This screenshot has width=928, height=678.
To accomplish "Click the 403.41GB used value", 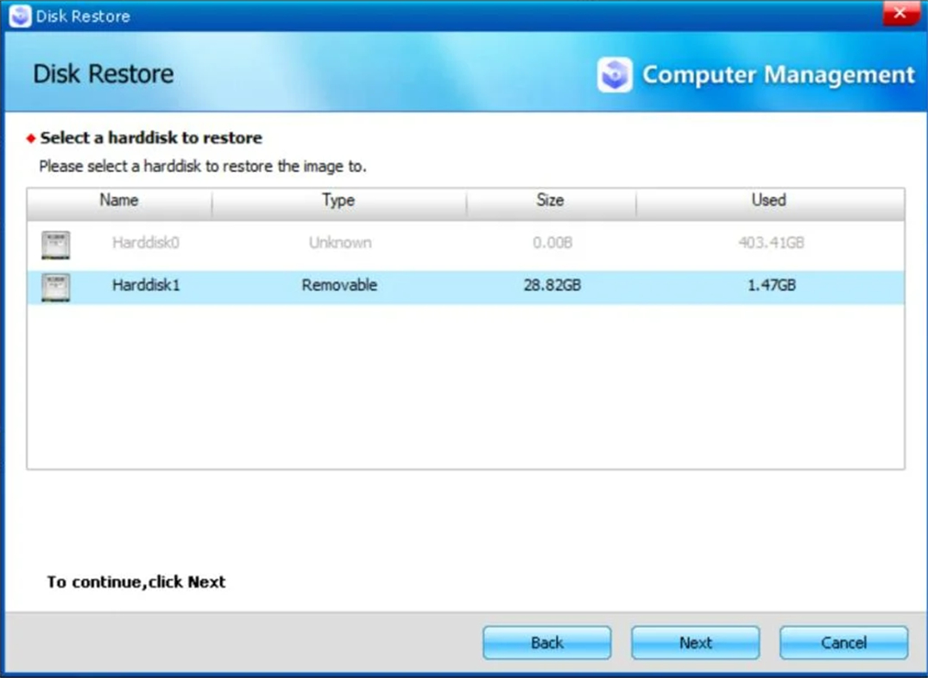I will point(771,243).
